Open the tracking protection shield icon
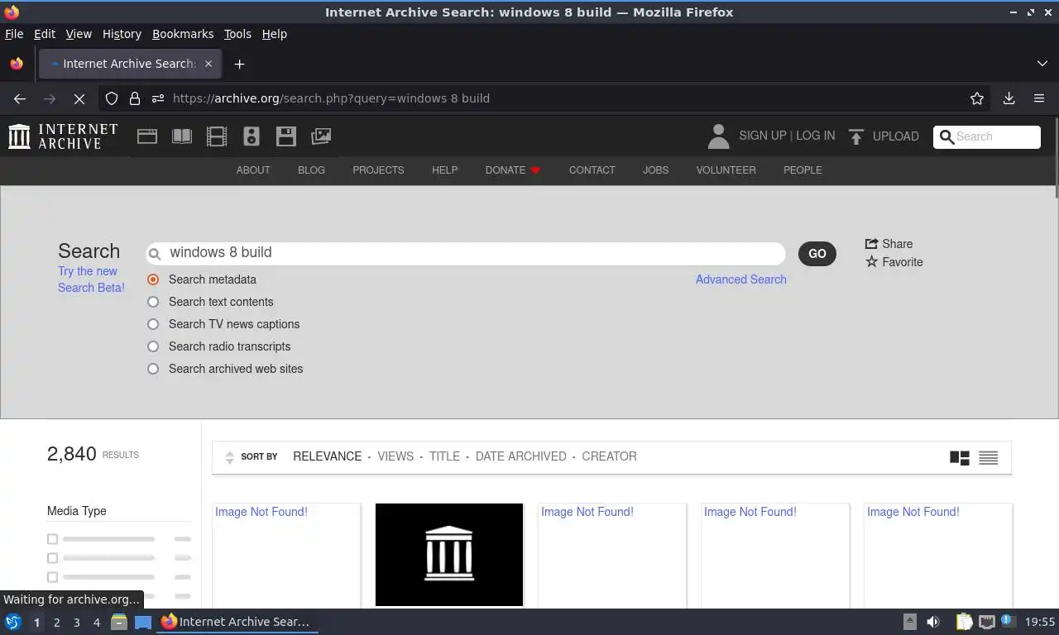 point(112,98)
